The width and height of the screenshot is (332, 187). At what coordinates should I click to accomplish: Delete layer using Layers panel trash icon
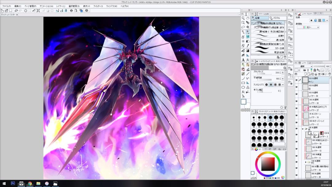coord(330,74)
